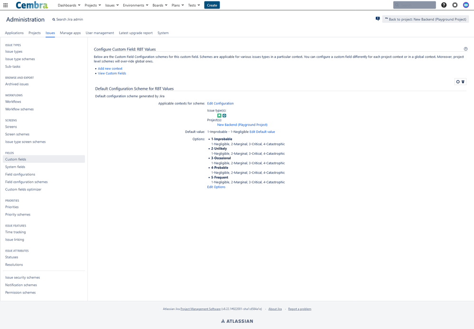This screenshot has height=329, width=474.
Task: Expand the Environments dropdown
Action: (x=135, y=5)
